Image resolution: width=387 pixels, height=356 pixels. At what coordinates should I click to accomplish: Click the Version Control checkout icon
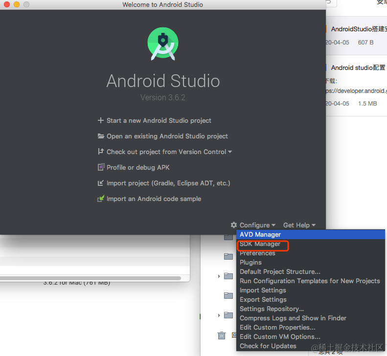[x=101, y=152]
